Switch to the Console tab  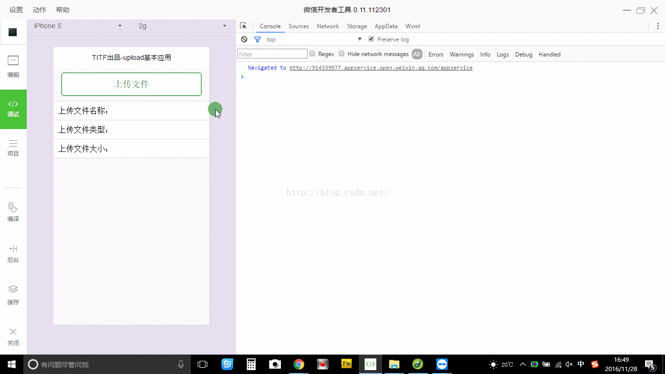[x=270, y=26]
